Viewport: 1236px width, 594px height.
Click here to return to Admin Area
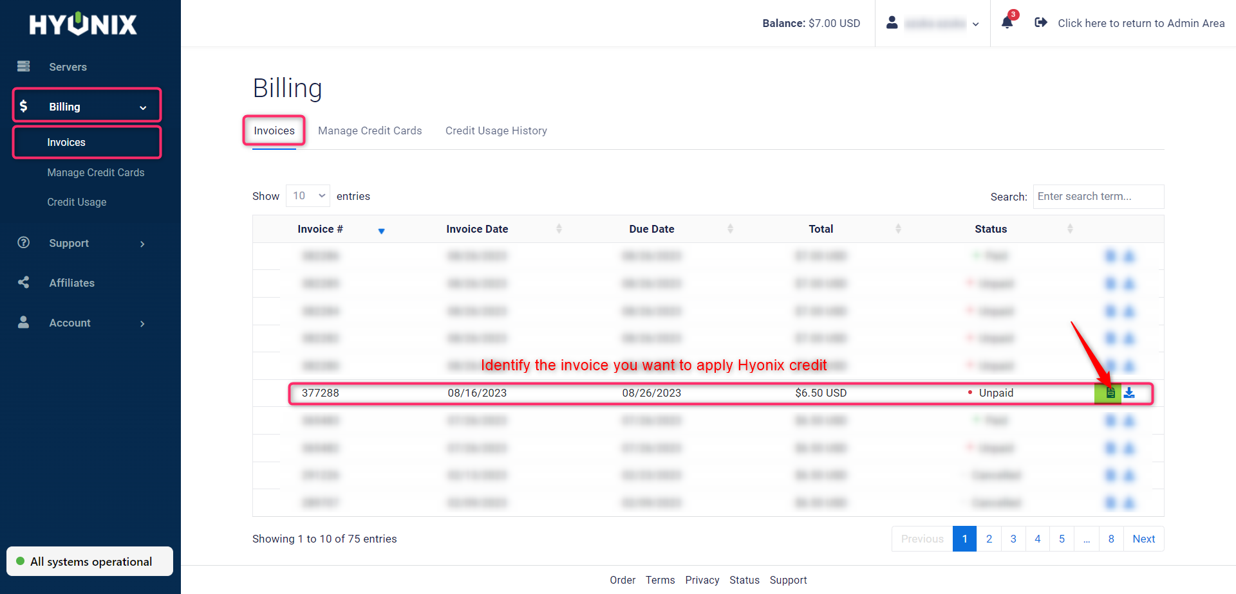1141,23
